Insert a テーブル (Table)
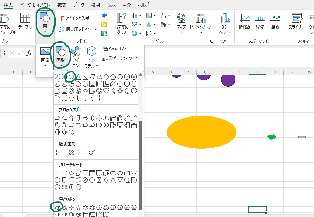Viewport: 314px width, 217px height. click(25, 21)
